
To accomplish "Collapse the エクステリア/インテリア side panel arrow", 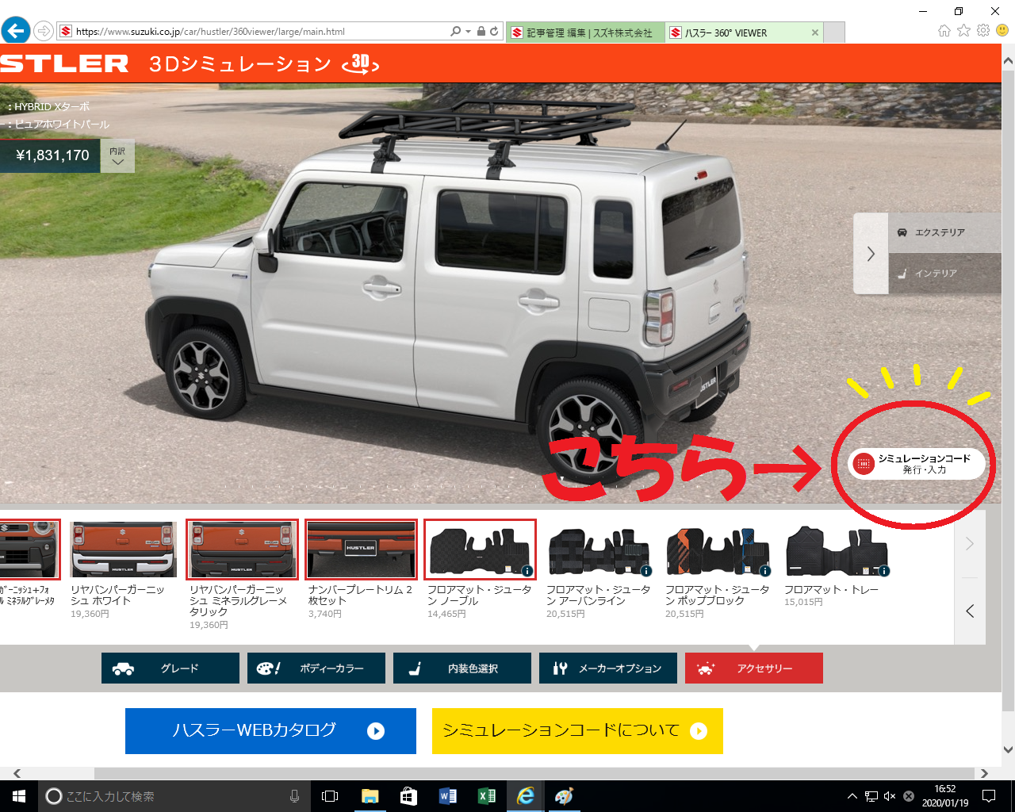I will (871, 254).
